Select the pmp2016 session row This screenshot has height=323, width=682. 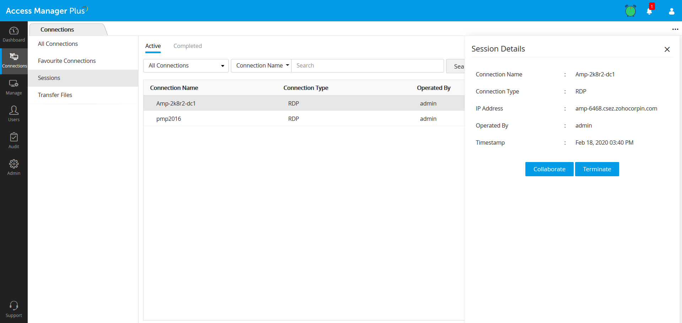click(x=169, y=118)
